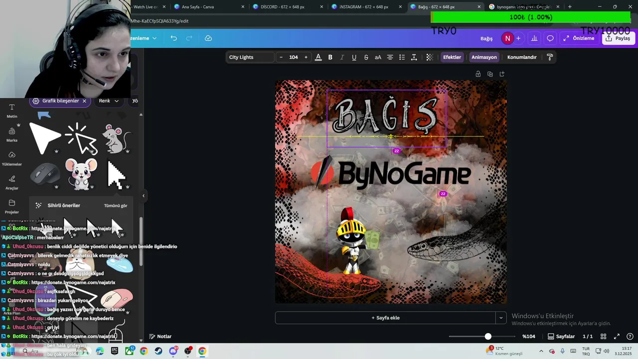The width and height of the screenshot is (638, 359).
Task: Click the zoom slider handle
Action: pos(488,337)
